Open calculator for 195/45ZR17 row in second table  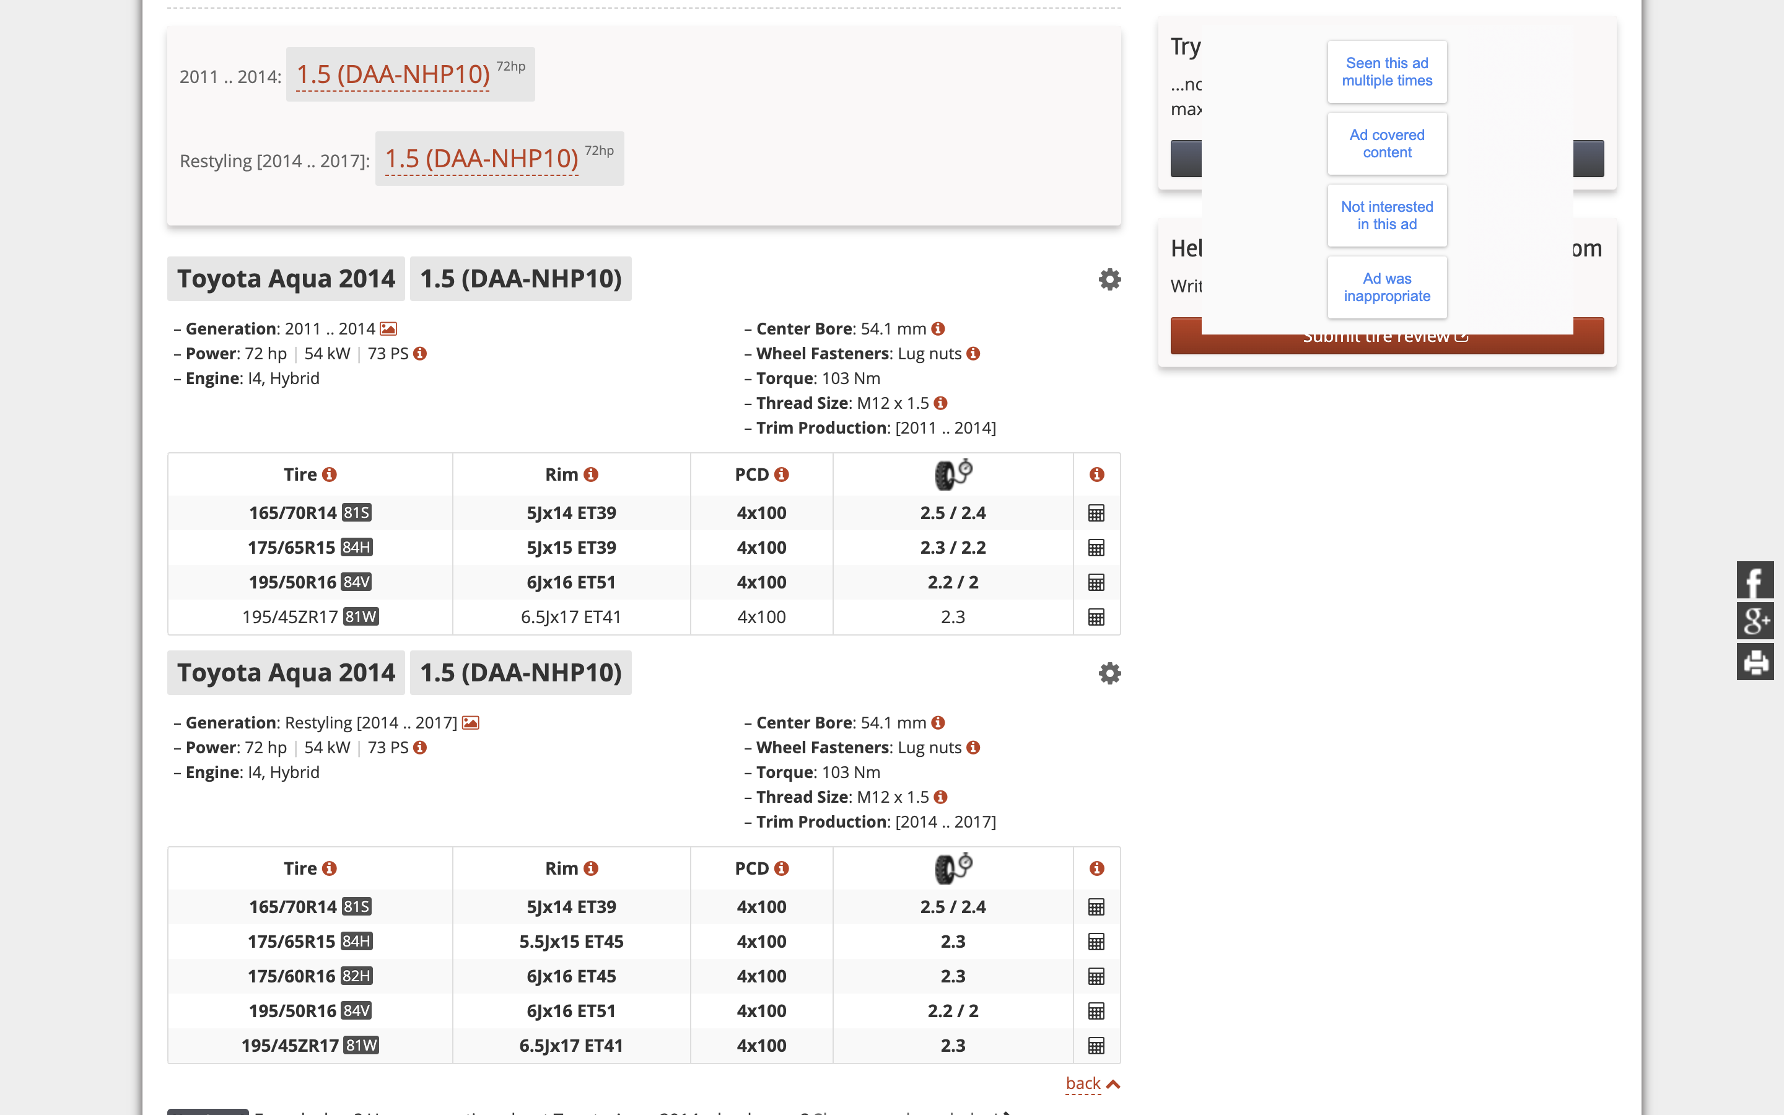[x=1096, y=1046]
